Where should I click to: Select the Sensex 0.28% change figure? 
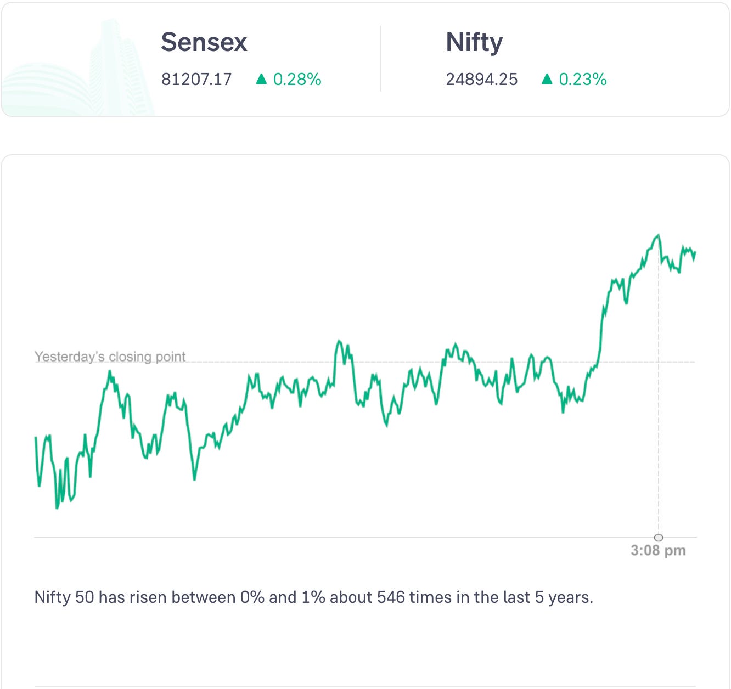[297, 80]
